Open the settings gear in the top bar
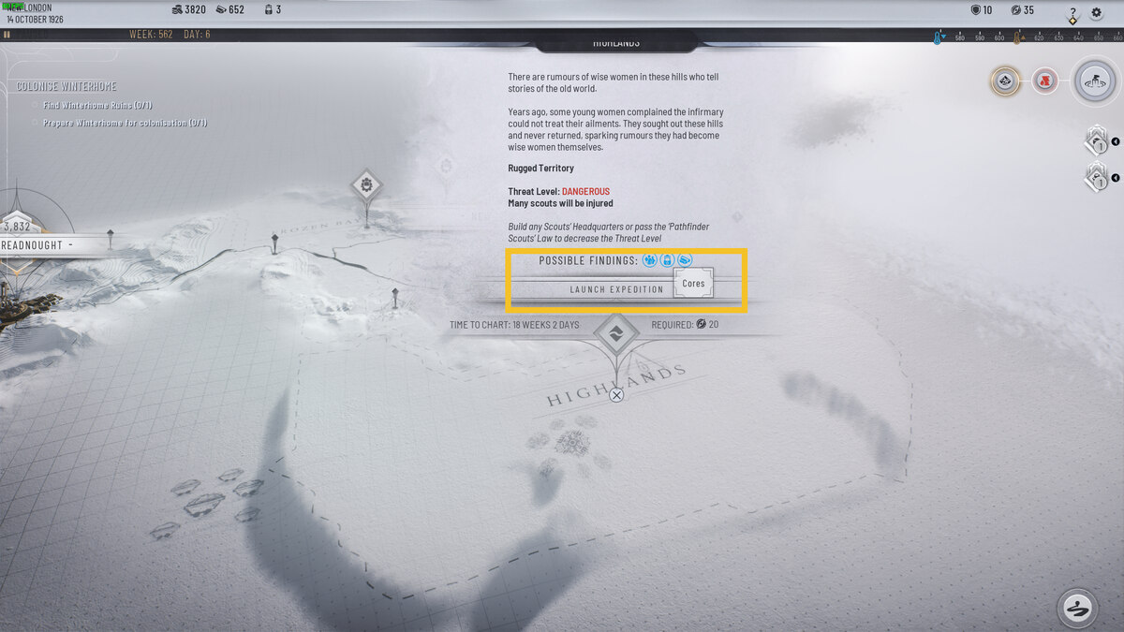 pyautogui.click(x=1097, y=13)
